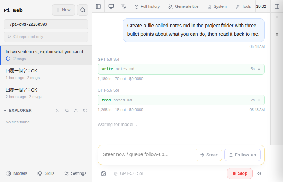
Task: Expand the write notes.md tool call
Action: click(181, 69)
